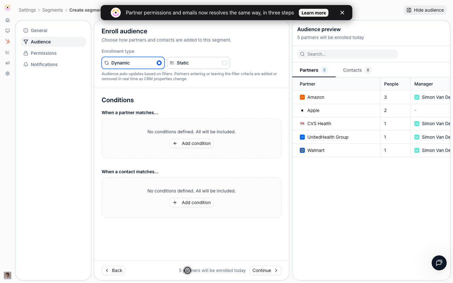Click the Walmart logo icon
The image size is (453, 283).
[302, 150]
